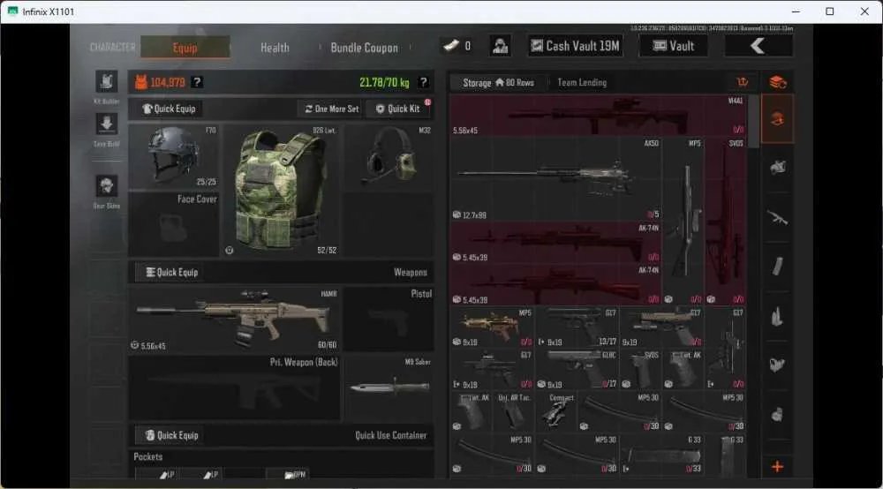Click Quick Equip beside One More Set
Image resolution: width=883 pixels, height=489 pixels.
click(x=169, y=109)
